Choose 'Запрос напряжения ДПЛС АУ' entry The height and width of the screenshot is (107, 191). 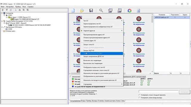click(101, 56)
